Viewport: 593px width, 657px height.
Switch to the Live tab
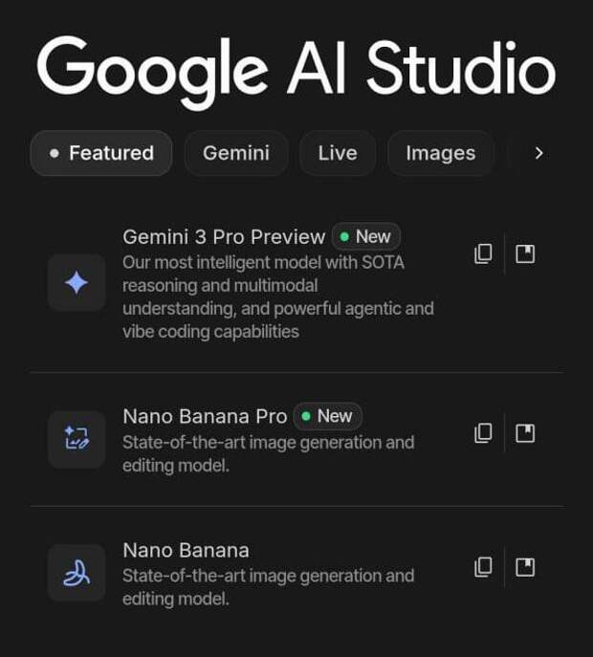pyautogui.click(x=337, y=153)
